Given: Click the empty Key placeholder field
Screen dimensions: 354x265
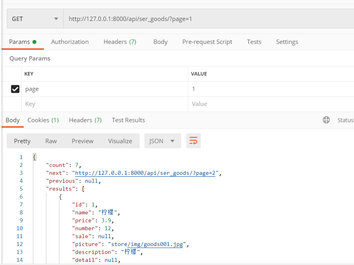Looking at the screenshot, I should [x=105, y=104].
